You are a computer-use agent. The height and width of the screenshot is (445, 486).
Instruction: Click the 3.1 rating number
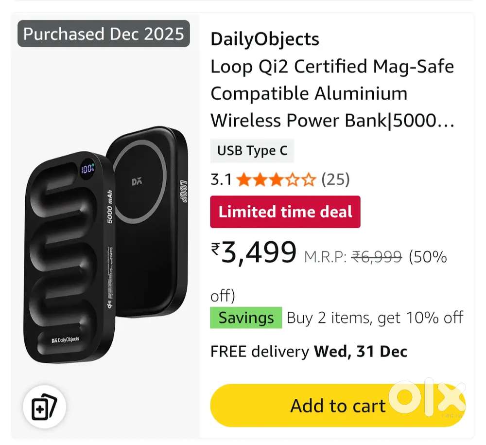click(221, 180)
